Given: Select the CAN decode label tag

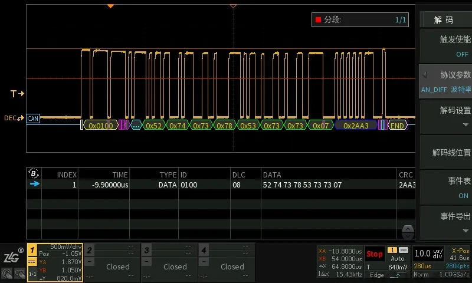Looking at the screenshot, I should coord(33,119).
